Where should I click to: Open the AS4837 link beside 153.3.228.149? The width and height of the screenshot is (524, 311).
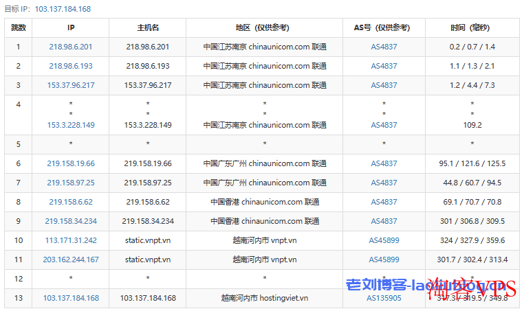[x=384, y=125]
